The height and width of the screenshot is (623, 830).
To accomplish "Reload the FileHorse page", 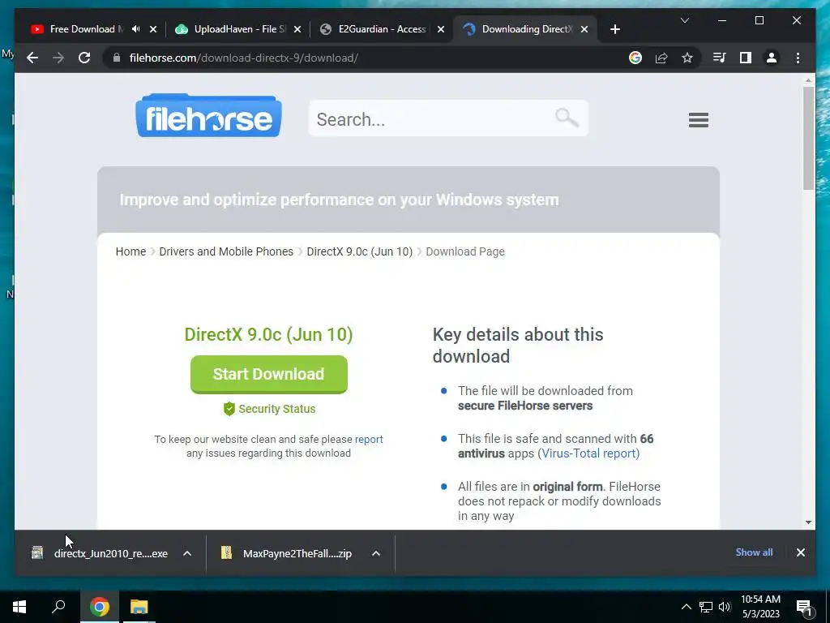I will 84,58.
